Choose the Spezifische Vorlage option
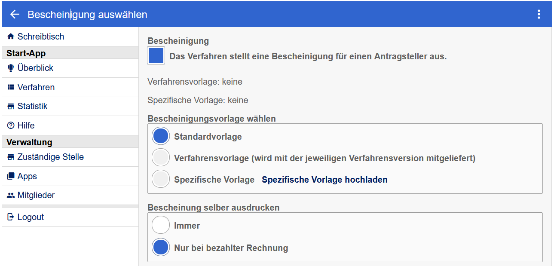Image resolution: width=554 pixels, height=266 pixels. pos(160,179)
